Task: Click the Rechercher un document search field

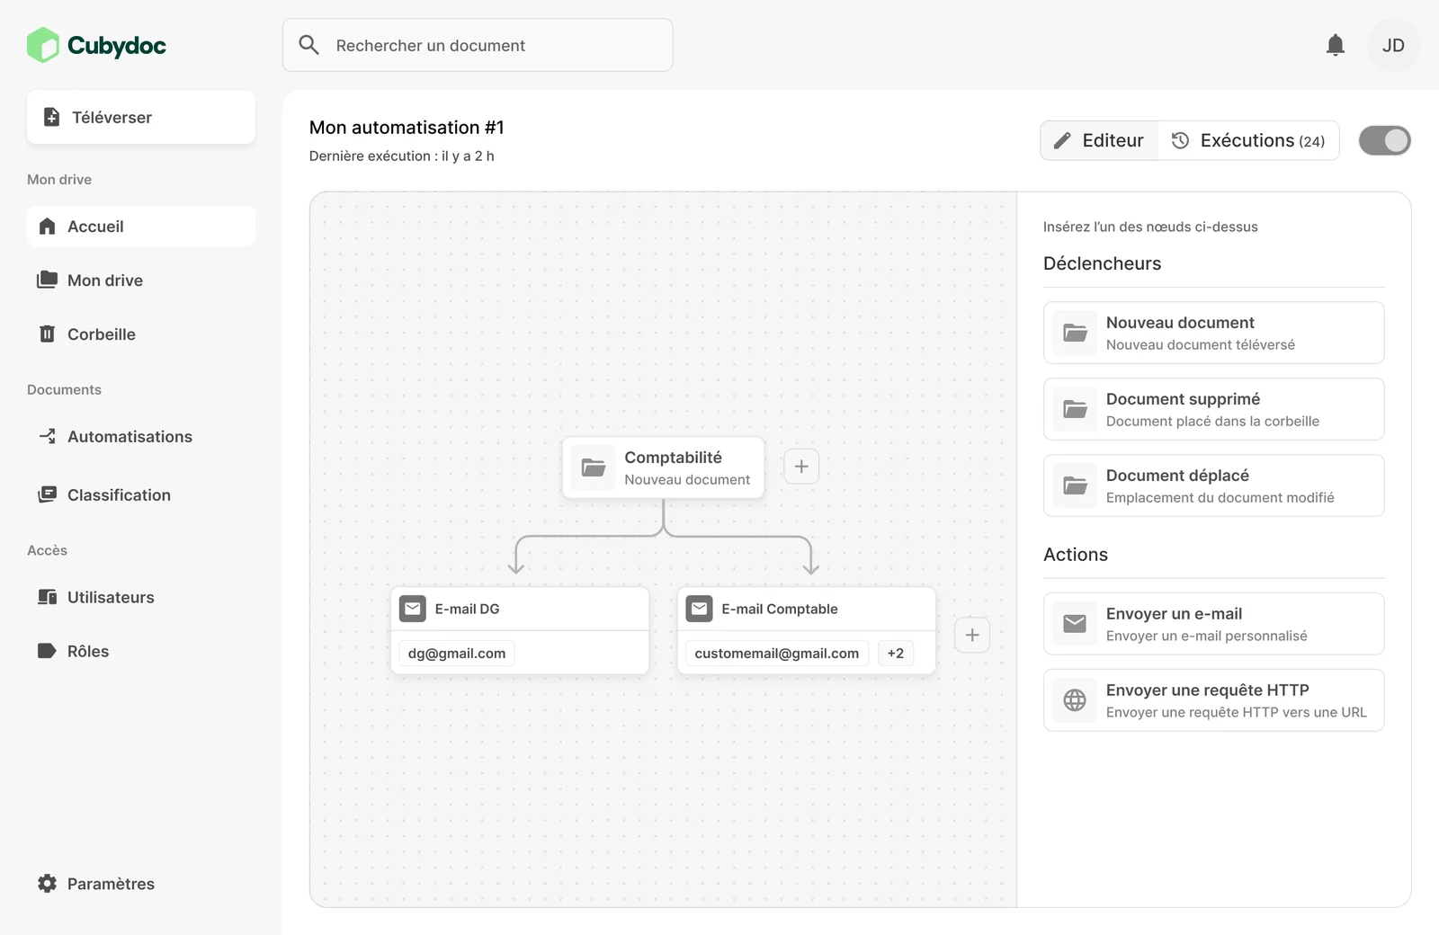Action: 478,45
